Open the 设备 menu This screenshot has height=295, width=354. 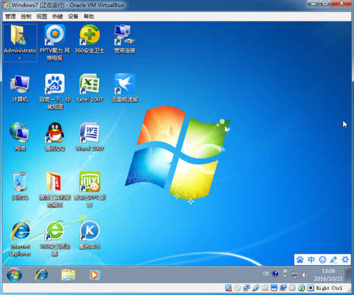coord(73,17)
